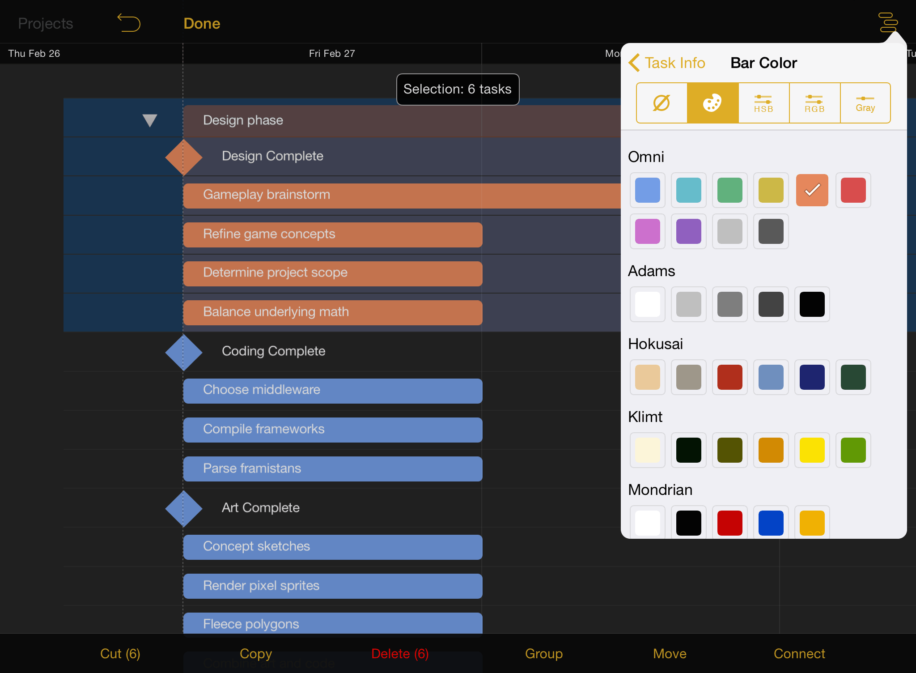
Task: Select the Concept sketches task bar
Action: (x=333, y=547)
